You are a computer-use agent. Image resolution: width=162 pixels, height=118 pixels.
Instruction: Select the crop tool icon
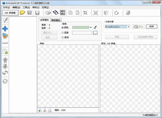click(85, 13)
